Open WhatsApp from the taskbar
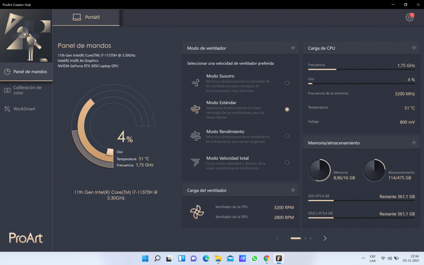This screenshot has height=265, width=424. click(x=254, y=258)
